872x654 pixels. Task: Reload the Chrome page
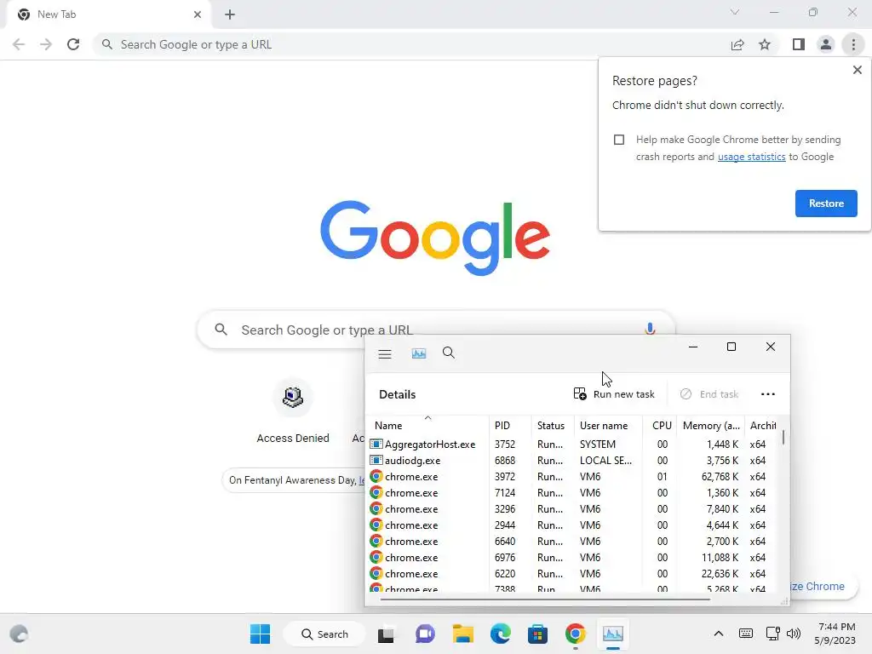(73, 44)
